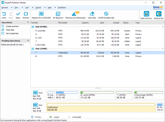Image resolution: width=165 pixels, height=122 pixels.
Task: Select the C: partition row
Action: point(98,34)
